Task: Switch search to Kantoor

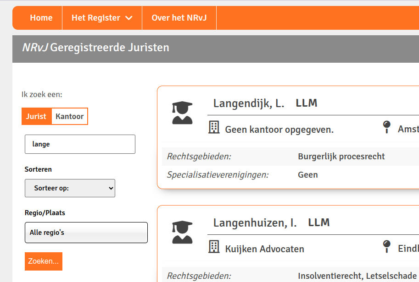Action: coord(69,116)
